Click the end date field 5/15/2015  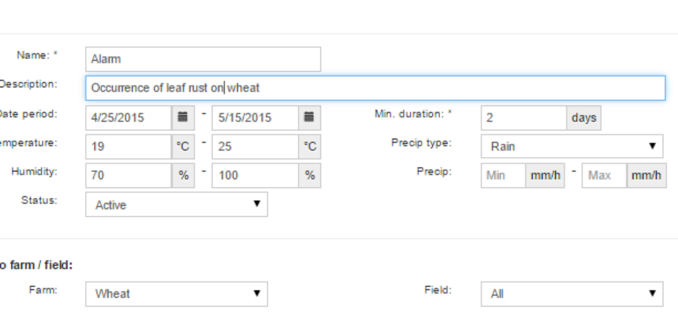point(255,117)
